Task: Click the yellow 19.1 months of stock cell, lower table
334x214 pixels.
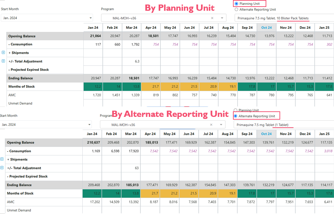Action: coord(228,194)
